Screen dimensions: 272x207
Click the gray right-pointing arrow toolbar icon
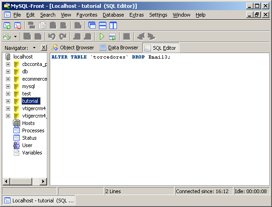(x=151, y=37)
